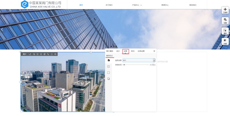Open the 模板 templates panel

pos(225,31)
